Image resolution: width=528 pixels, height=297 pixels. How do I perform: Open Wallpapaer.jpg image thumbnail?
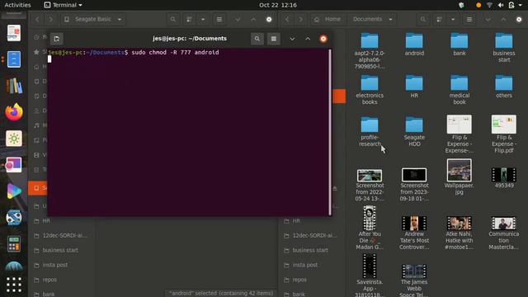tap(460, 170)
